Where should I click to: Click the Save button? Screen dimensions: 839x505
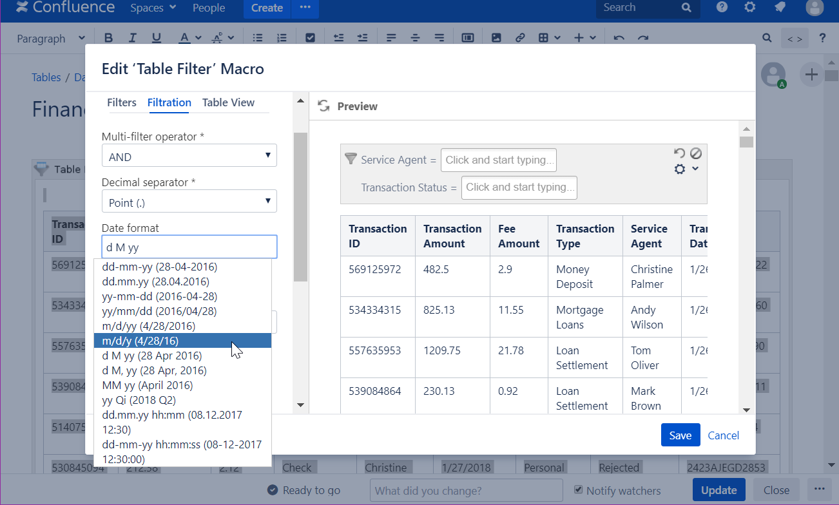680,435
